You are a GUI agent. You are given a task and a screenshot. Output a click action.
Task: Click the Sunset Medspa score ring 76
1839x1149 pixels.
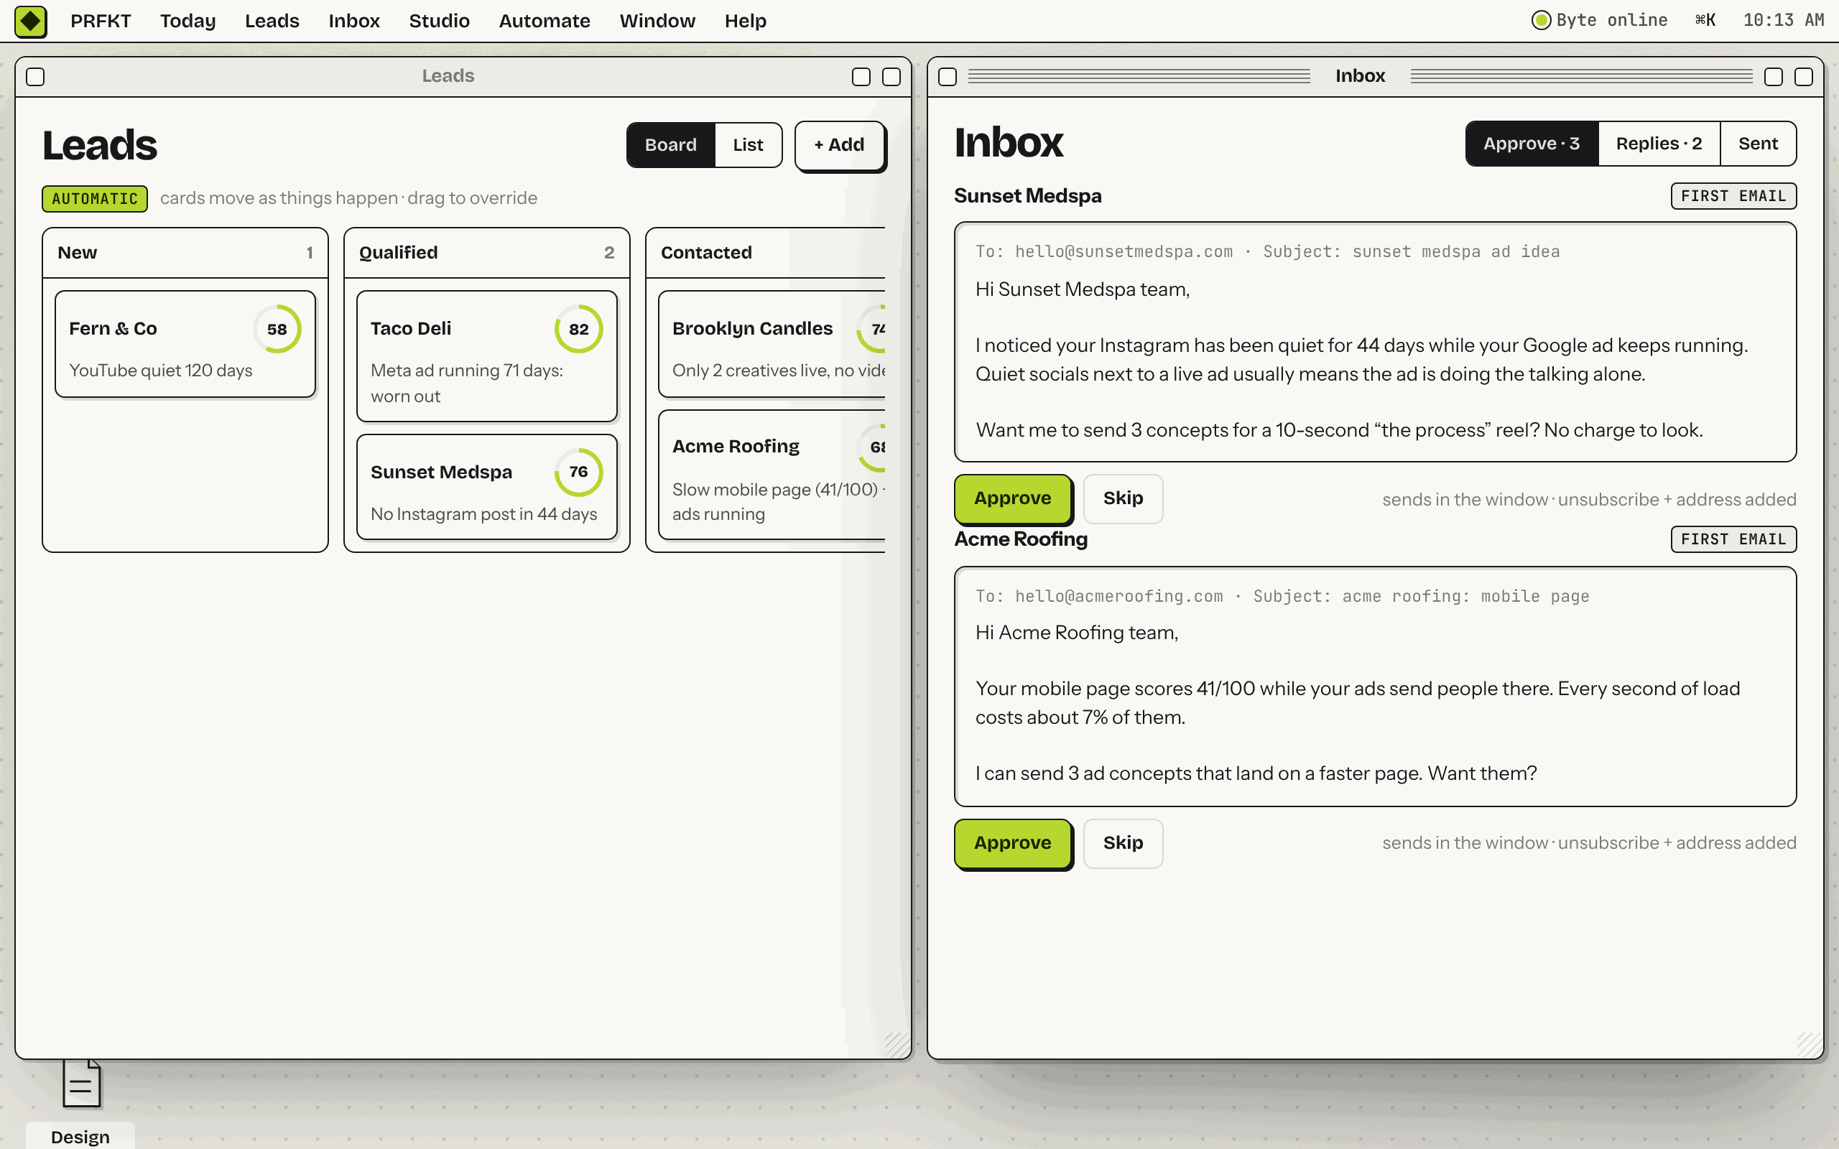pyautogui.click(x=579, y=472)
